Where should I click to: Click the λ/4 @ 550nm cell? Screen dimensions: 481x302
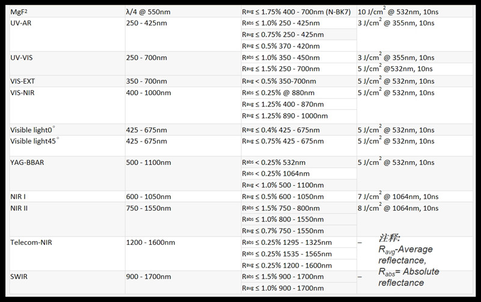[151, 11]
